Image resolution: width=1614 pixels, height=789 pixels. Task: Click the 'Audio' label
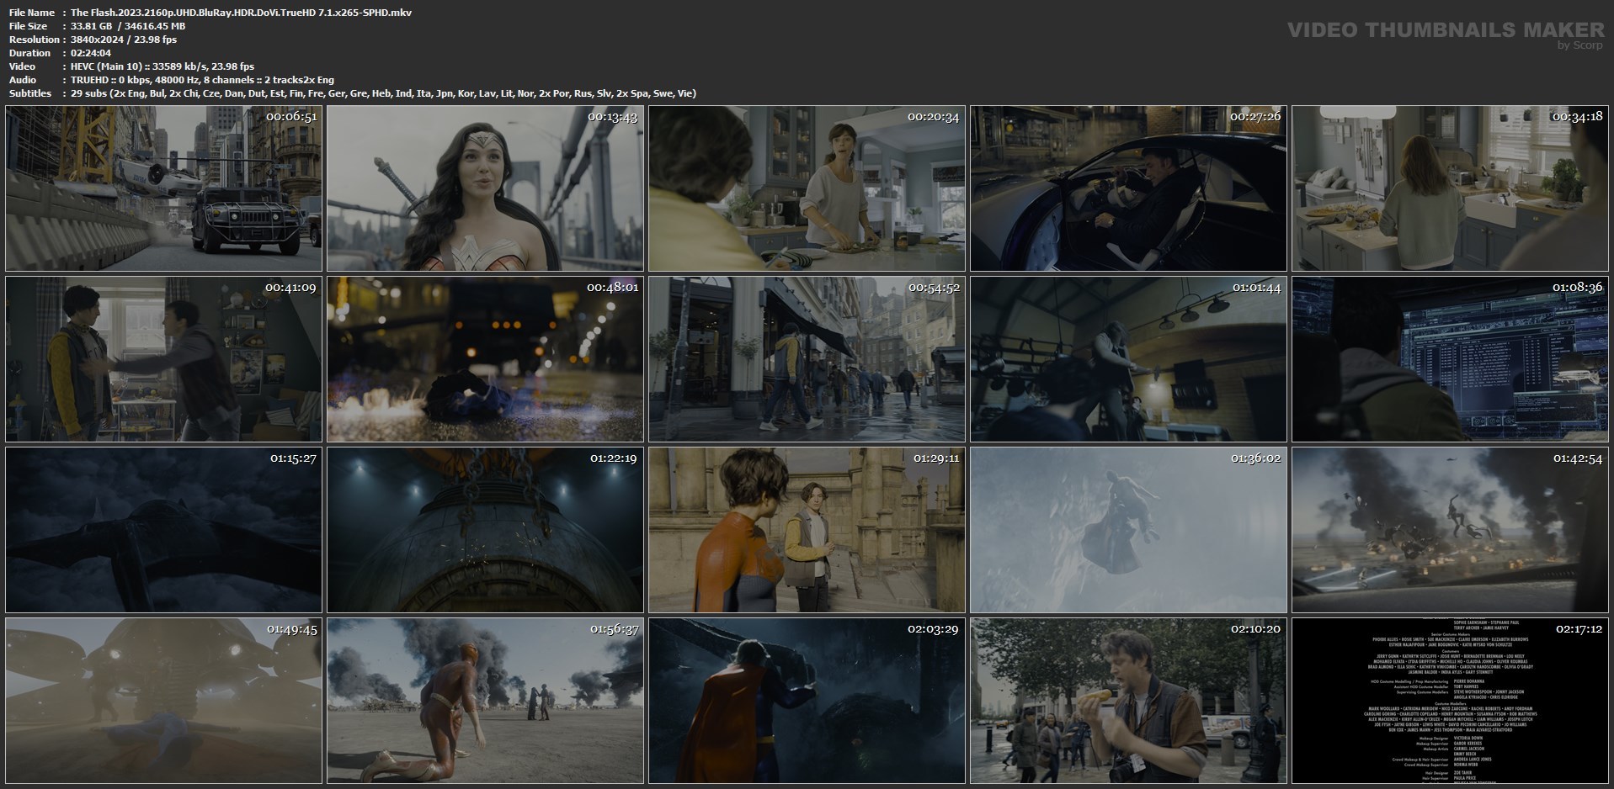coord(23,80)
